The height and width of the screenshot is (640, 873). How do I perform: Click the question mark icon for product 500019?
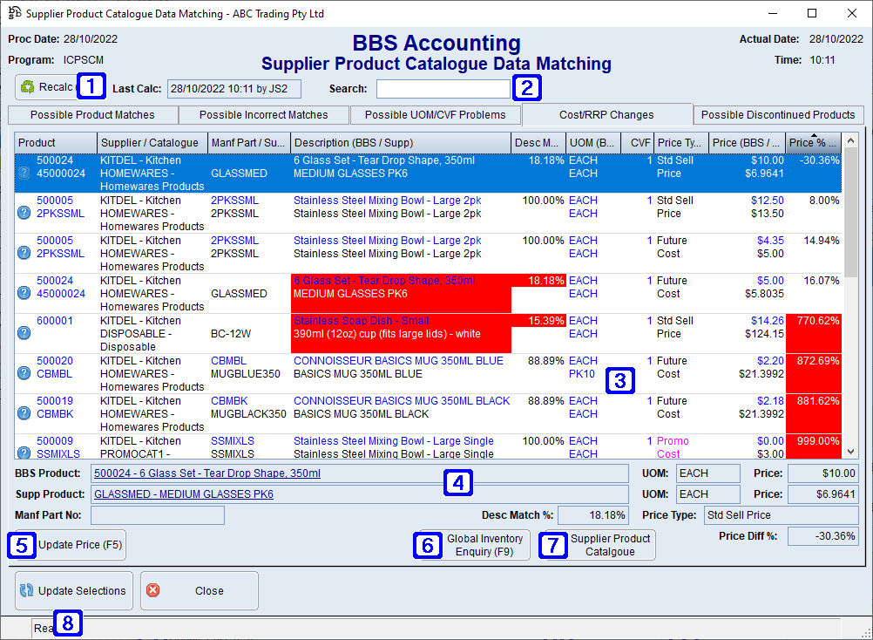[x=24, y=413]
